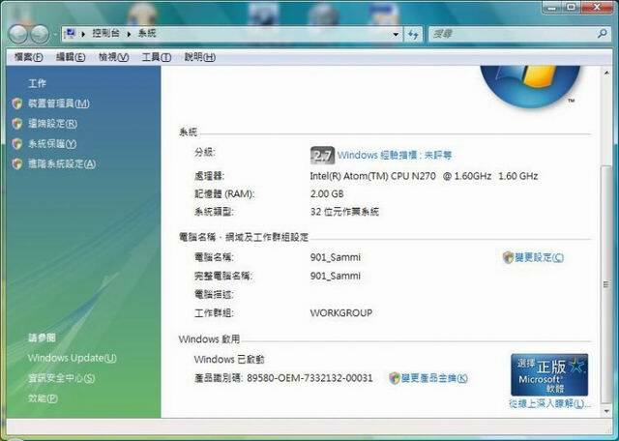Open 系統保護(V) from sidebar
Image resolution: width=619 pixels, height=441 pixels.
52,144
